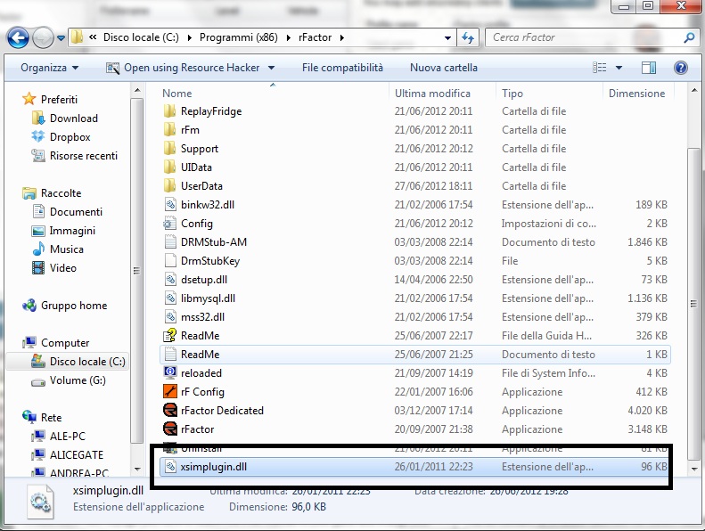The image size is (705, 531).
Task: Expand Open using Resource Hacker dropdown arrow
Action: pyautogui.click(x=271, y=68)
